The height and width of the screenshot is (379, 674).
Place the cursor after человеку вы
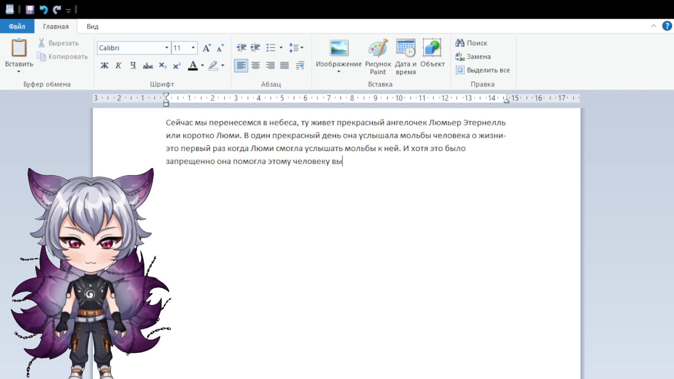[x=342, y=161]
